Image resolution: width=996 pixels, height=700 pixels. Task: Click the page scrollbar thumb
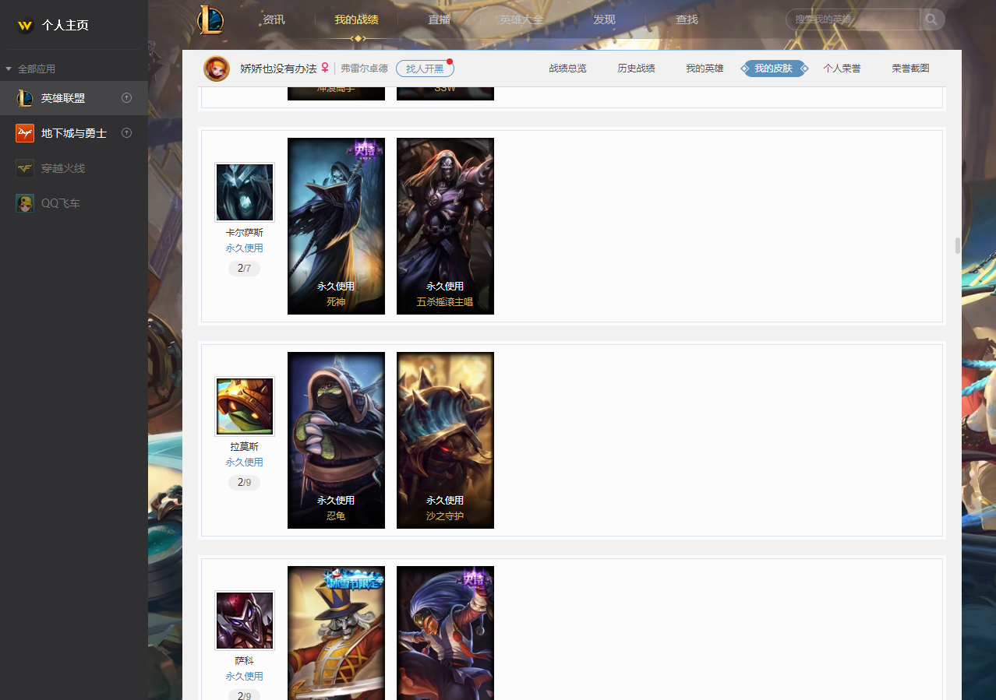[x=958, y=245]
